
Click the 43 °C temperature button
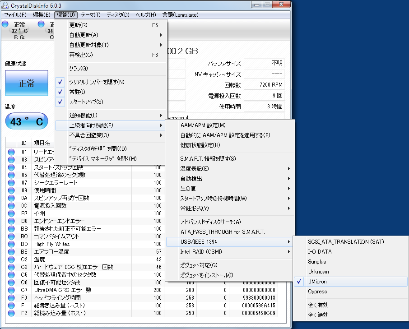click(26, 121)
